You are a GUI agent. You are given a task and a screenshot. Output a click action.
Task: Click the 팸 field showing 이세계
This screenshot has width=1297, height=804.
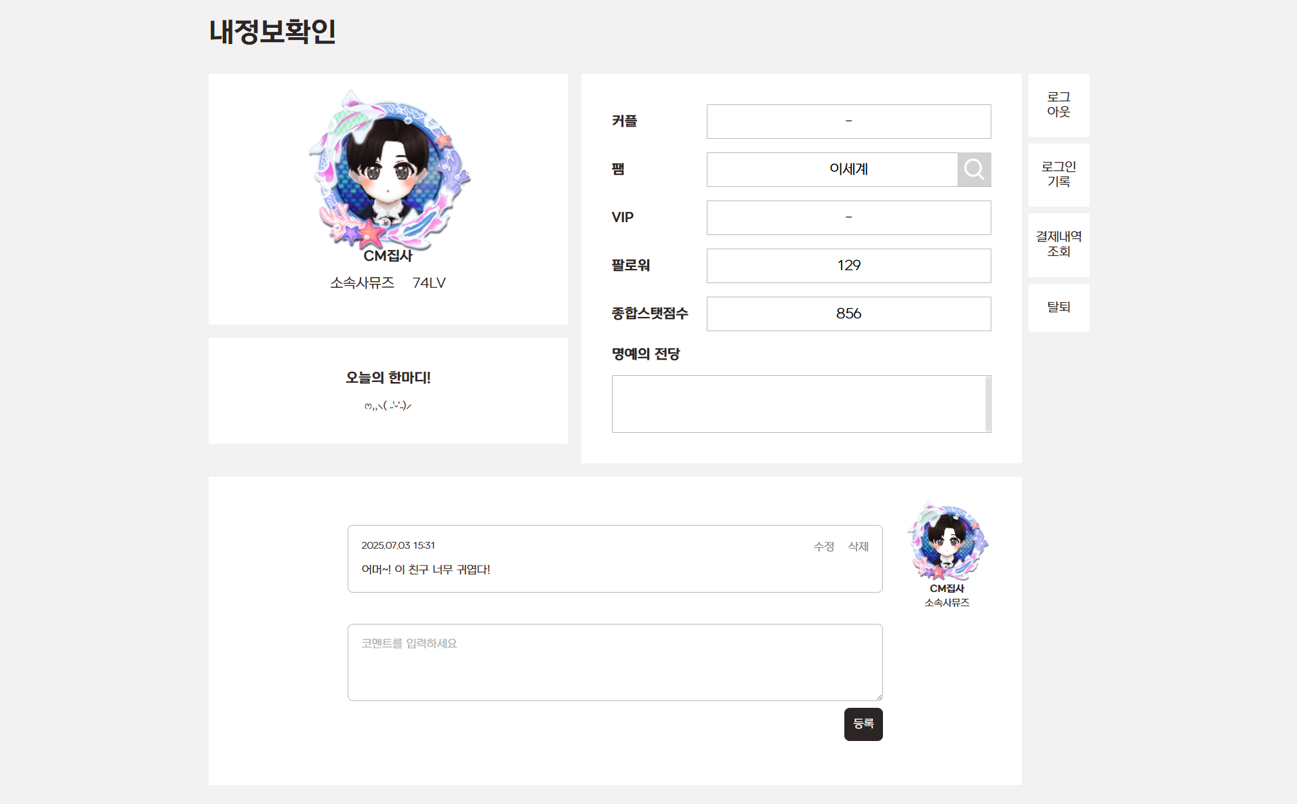(831, 169)
